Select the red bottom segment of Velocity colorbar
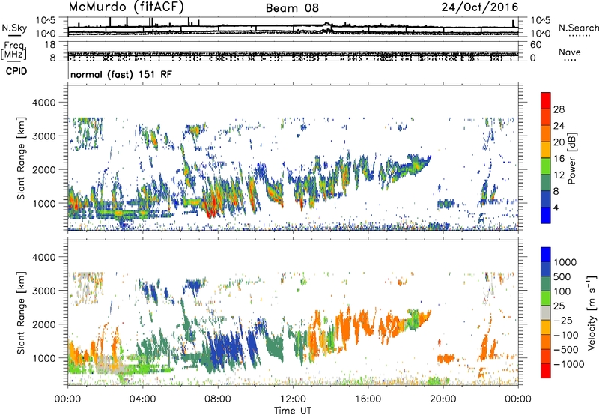Screen dimensions: 599x415 tap(546, 371)
